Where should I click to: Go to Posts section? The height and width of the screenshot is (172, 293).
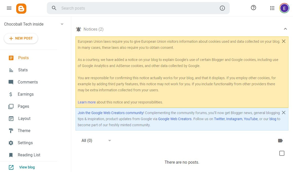point(23,58)
